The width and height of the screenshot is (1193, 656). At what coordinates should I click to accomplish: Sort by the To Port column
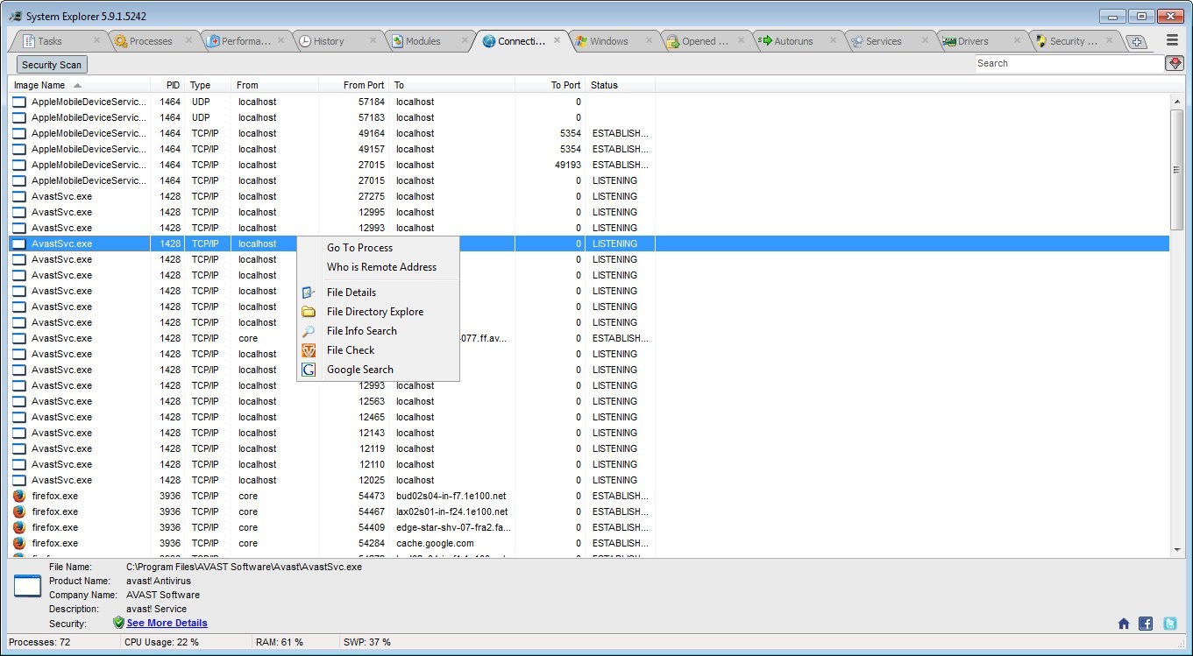point(550,85)
